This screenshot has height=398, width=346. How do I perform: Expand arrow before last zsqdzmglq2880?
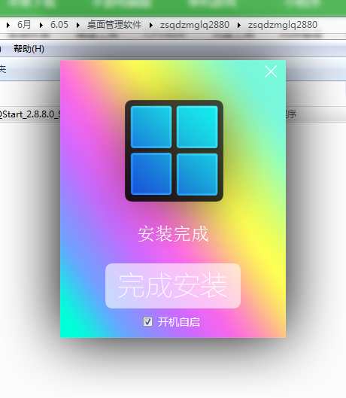tap(239, 25)
